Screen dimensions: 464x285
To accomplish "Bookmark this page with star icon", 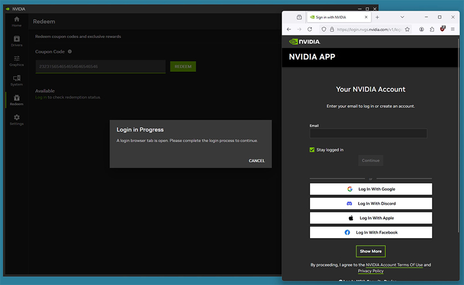I will (x=407, y=29).
